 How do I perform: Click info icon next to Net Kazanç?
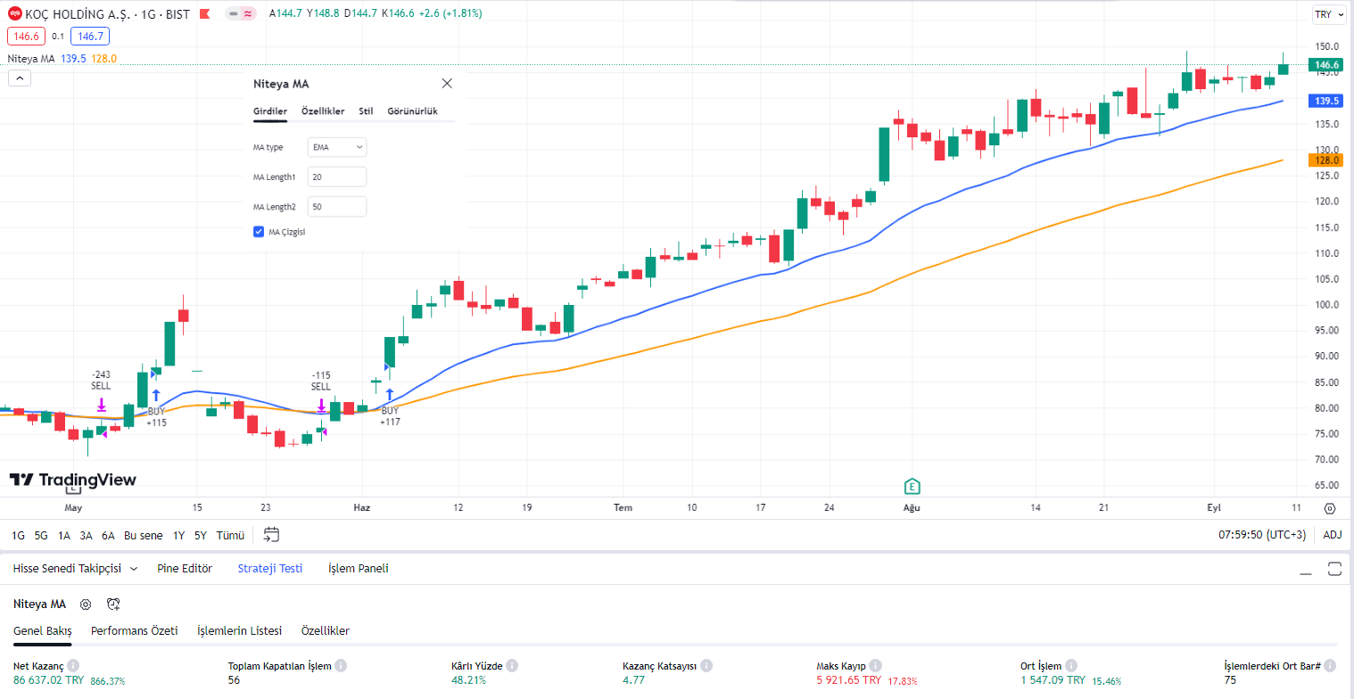73,666
